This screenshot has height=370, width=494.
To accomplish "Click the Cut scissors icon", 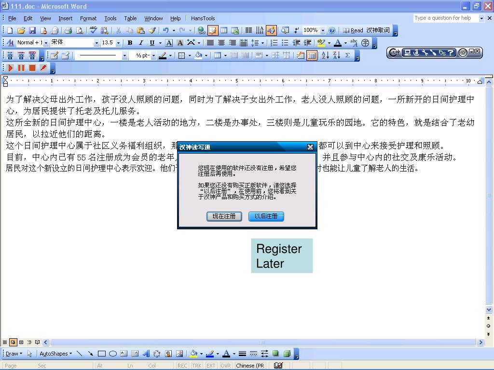I will pyautogui.click(x=119, y=30).
